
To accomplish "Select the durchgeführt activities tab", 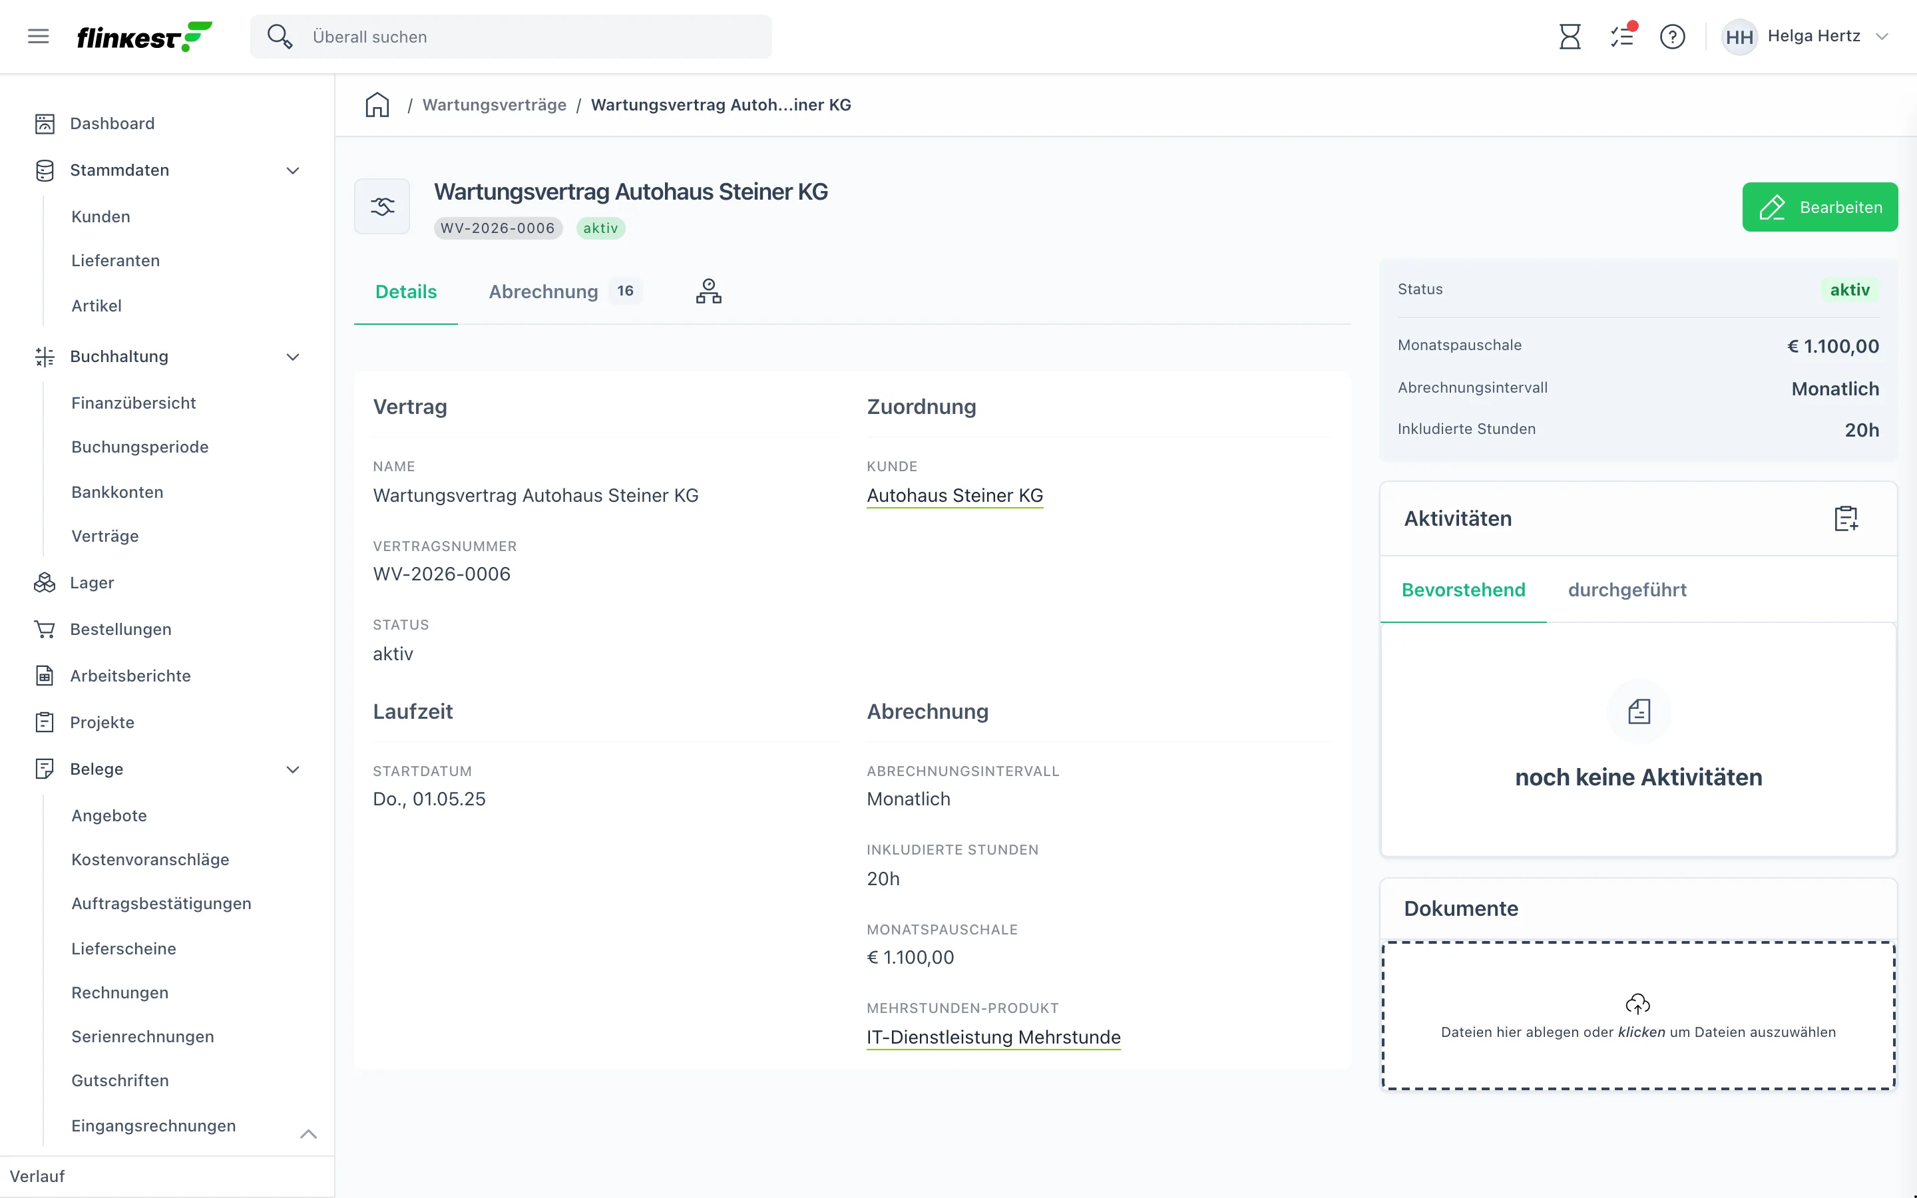I will pos(1627,590).
